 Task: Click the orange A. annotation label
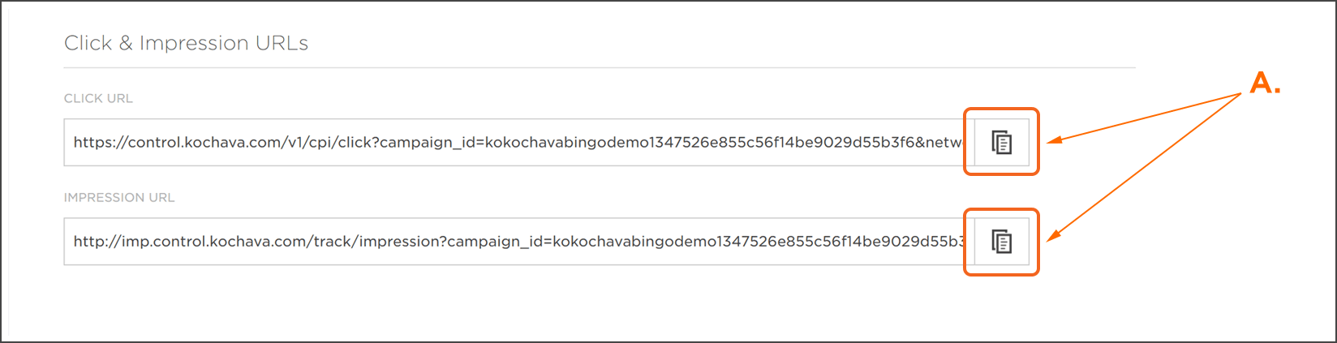1265,83
